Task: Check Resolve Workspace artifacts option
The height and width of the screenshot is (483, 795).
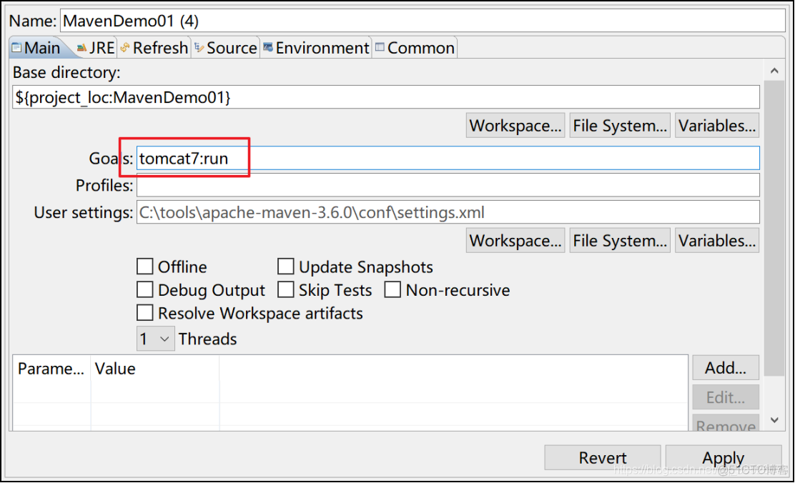Action: (145, 313)
